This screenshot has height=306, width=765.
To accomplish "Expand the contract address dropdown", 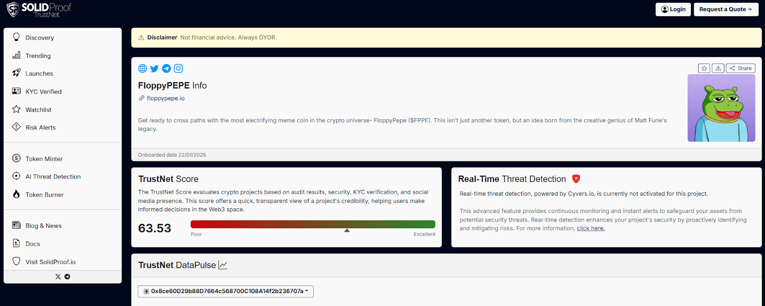I will [x=226, y=291].
